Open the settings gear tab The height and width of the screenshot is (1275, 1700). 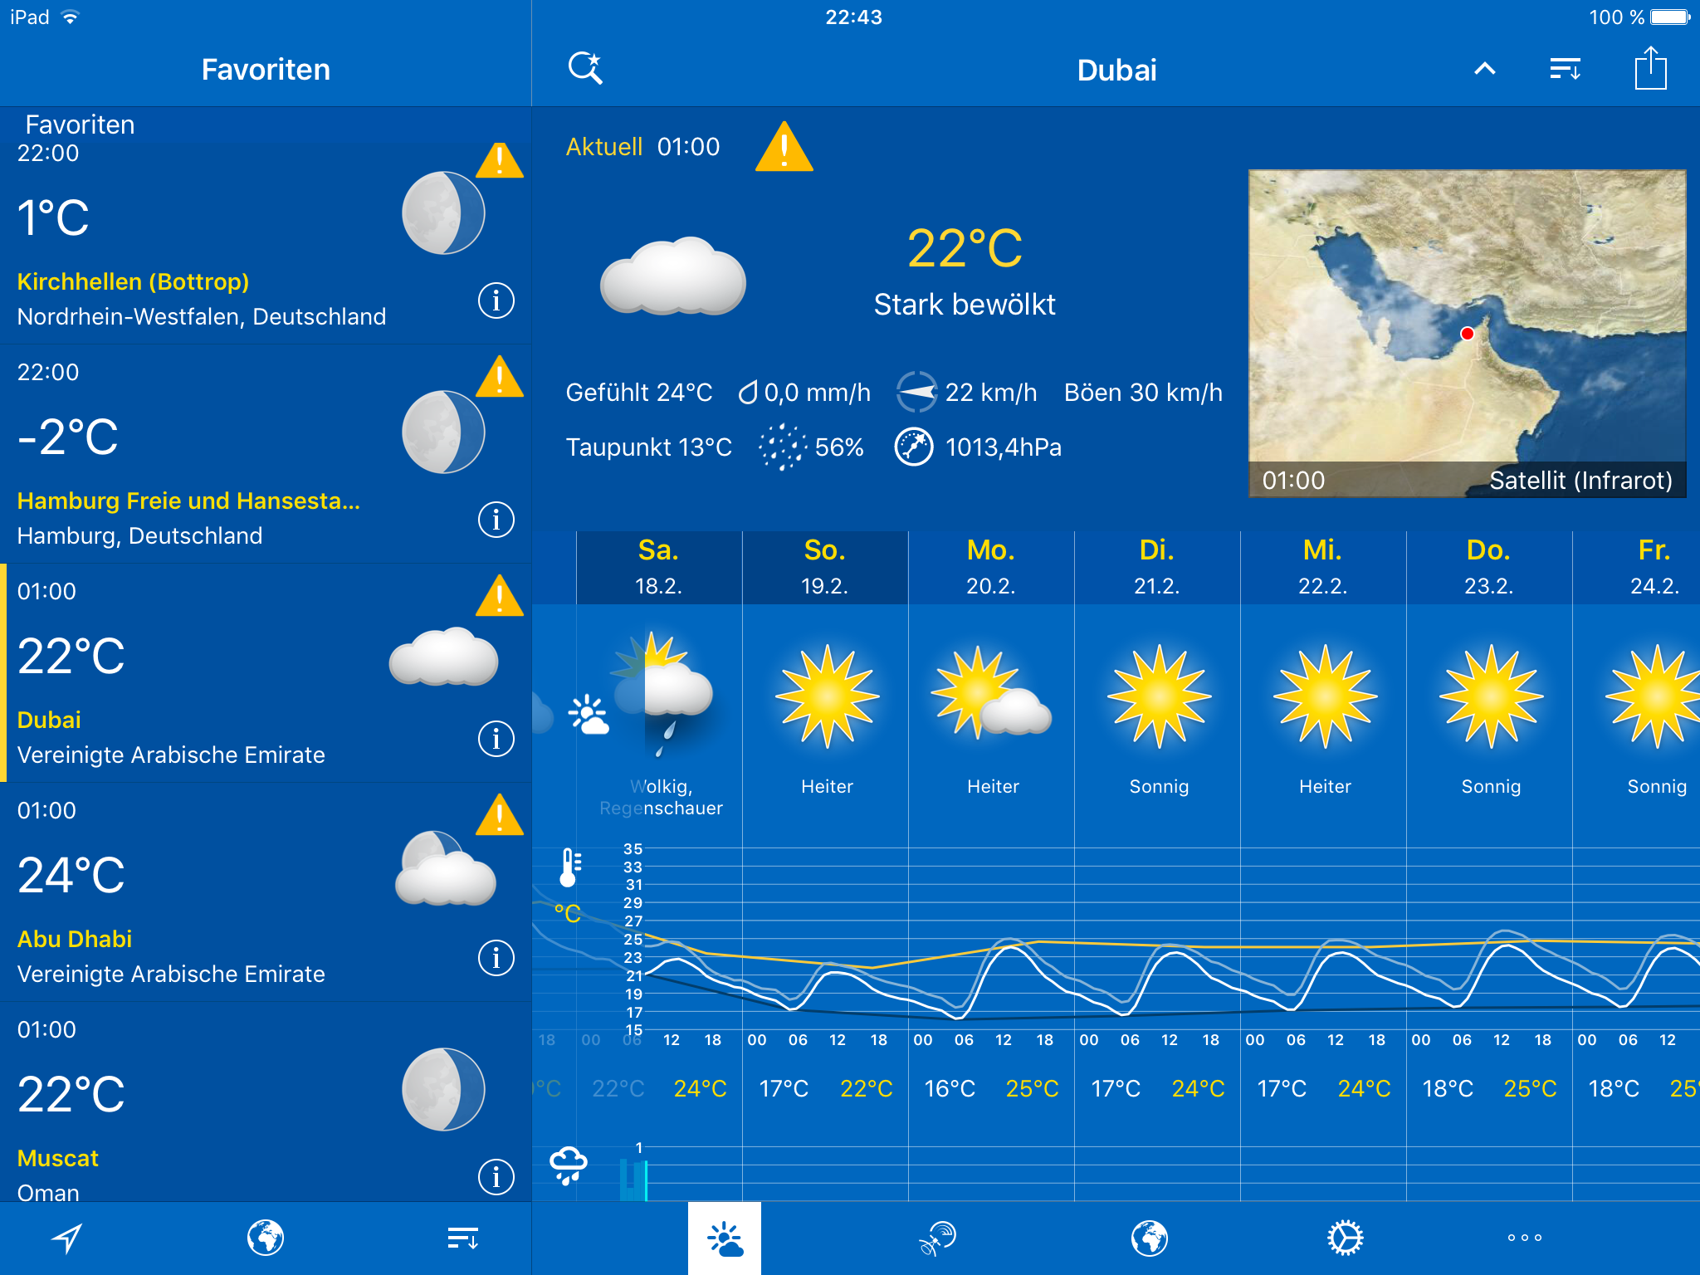[1345, 1238]
